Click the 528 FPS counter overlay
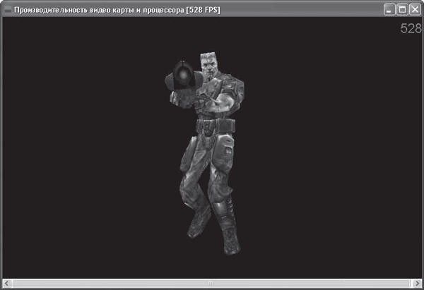This screenshot has height=290, width=424. click(411, 29)
